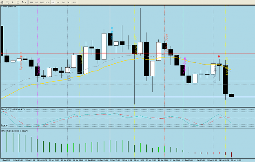Switch chart to M15 timeframe

pyautogui.click(x=42, y=2)
